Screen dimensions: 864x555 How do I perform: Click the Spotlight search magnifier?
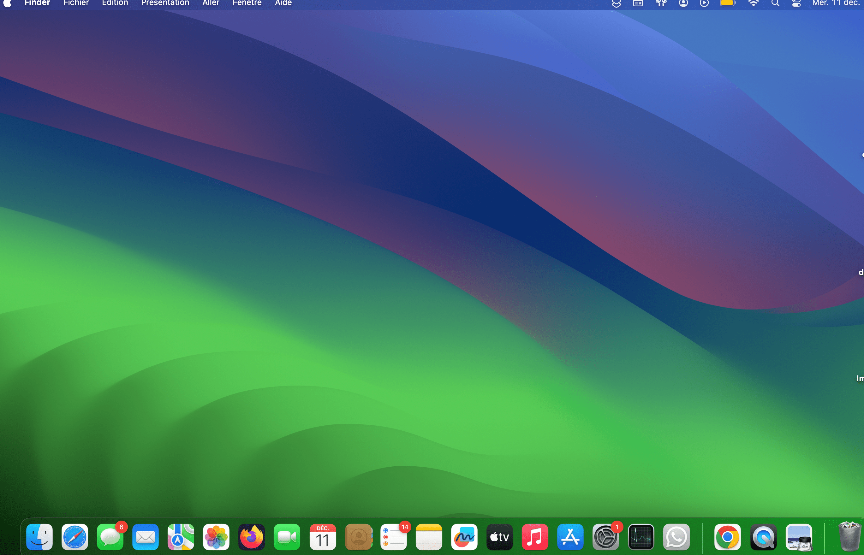(x=775, y=3)
